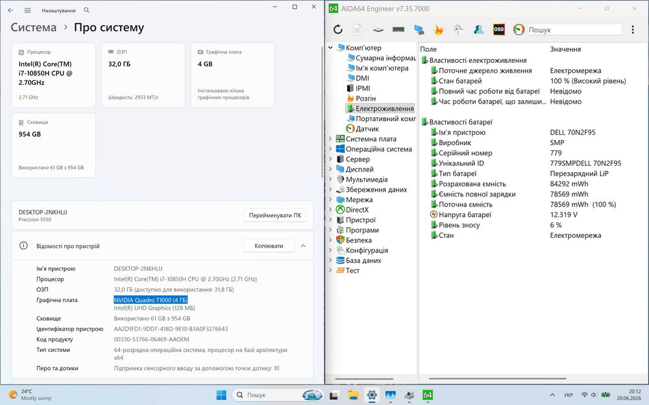The height and width of the screenshot is (405, 649).
Task: Collapse the Відомості про пристрій section chevron
Action: tap(303, 246)
